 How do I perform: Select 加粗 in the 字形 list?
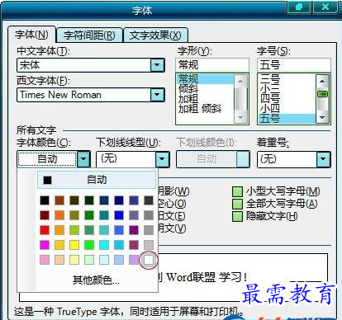[x=205, y=99]
